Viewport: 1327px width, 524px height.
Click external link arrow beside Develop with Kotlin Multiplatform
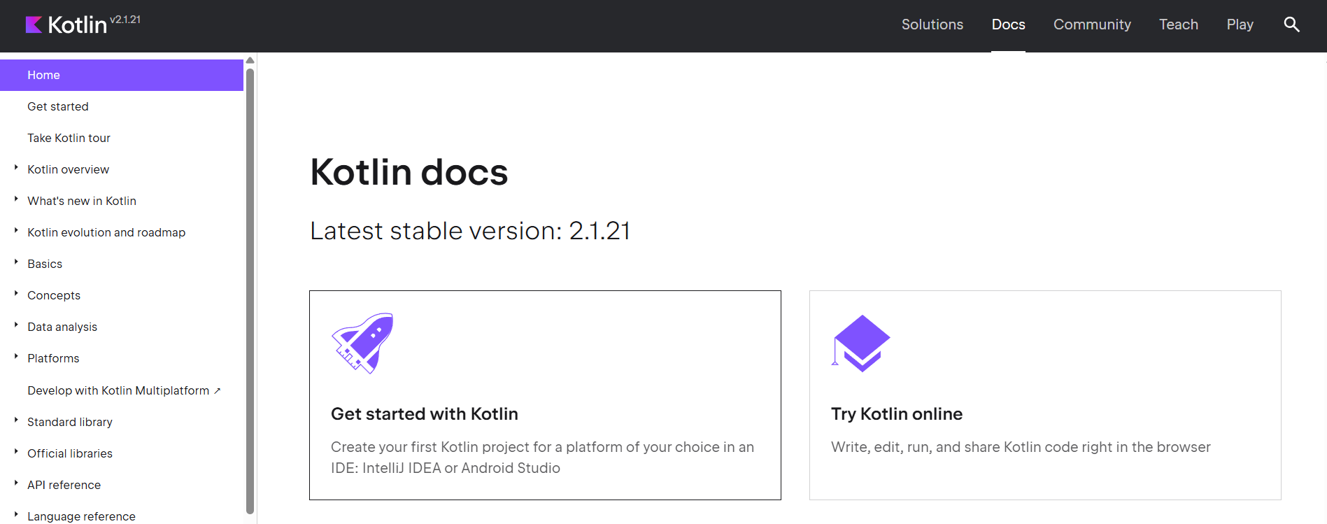[x=218, y=390]
